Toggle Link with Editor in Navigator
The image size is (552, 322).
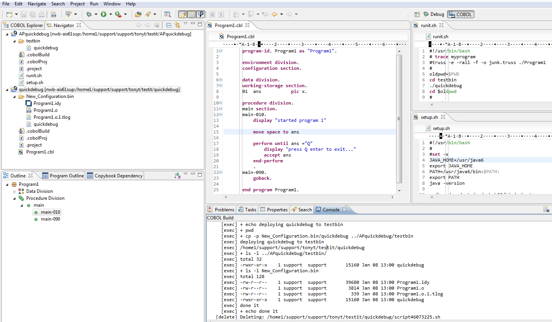[x=177, y=25]
